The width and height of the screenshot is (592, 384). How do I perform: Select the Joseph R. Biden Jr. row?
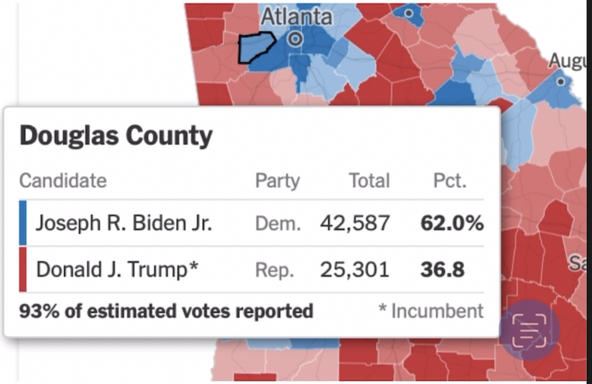coord(251,223)
